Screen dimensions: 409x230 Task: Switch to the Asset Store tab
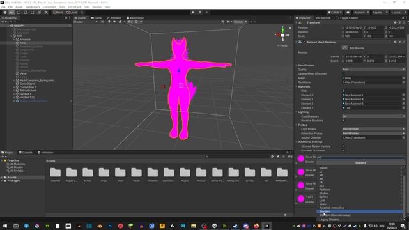[135, 18]
